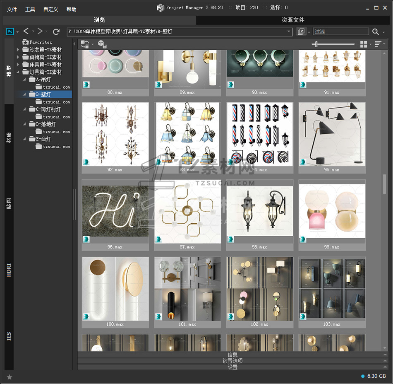393x384 pixels.
Task: Click the grid thumbnail view icon
Action: click(364, 44)
